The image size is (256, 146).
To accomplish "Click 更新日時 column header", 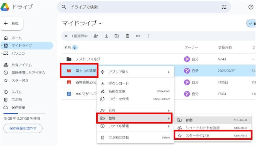I will coord(225,48).
